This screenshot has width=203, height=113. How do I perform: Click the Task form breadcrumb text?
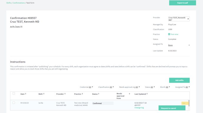(30, 3)
